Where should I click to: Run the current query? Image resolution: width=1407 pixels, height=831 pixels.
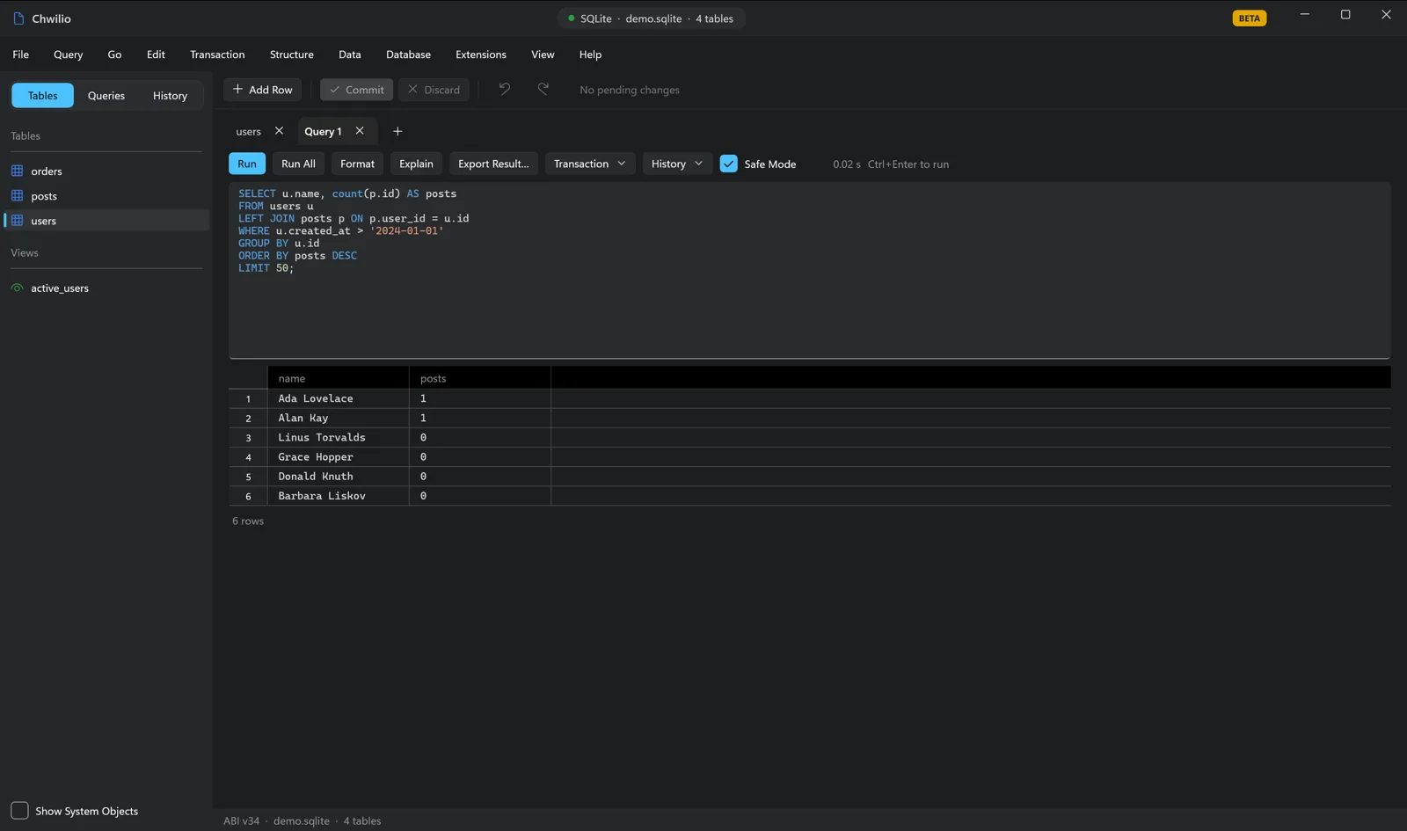point(247,164)
